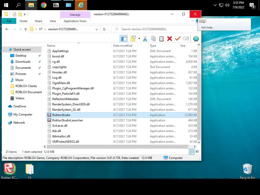
Task: Click the red X Delete icon
Action: [x=169, y=39]
